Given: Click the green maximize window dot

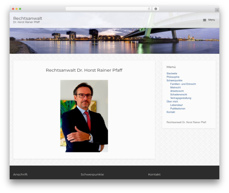Looking at the screenshot, I should (20, 9).
